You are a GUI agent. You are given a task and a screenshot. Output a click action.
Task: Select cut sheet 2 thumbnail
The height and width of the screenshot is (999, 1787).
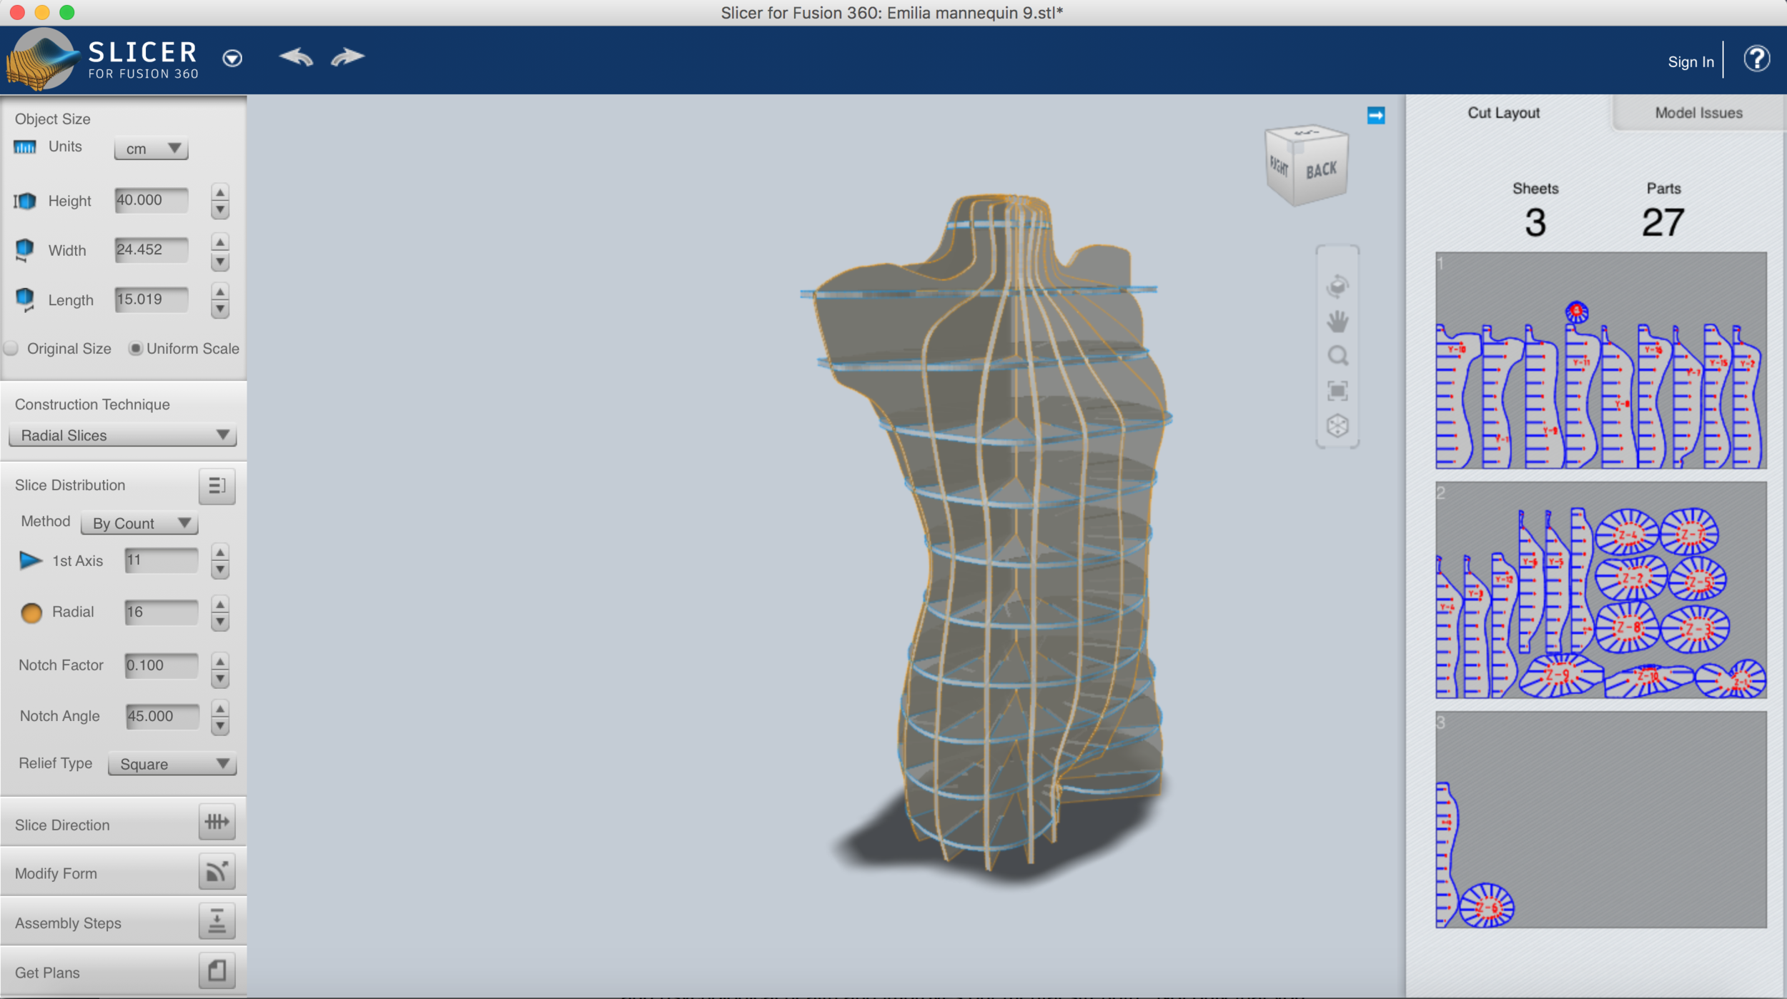click(1601, 590)
